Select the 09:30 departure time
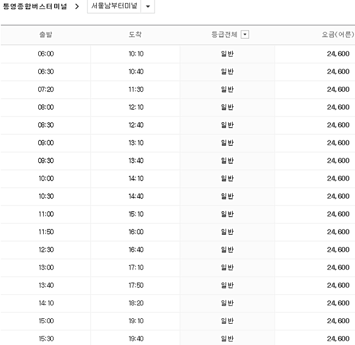355x345 pixels. (46, 160)
